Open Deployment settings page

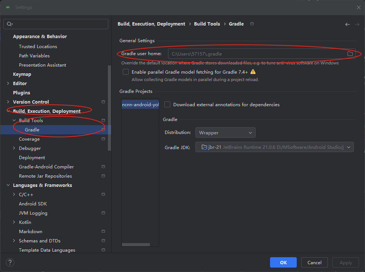[32, 158]
